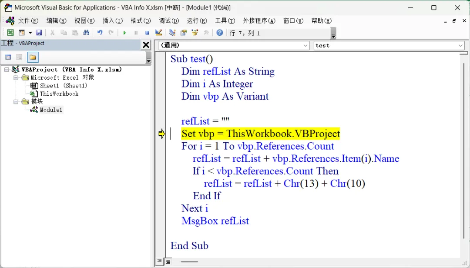The height and width of the screenshot is (268, 470).
Task: Open the Properties Window toolbar icon
Action: 184,33
